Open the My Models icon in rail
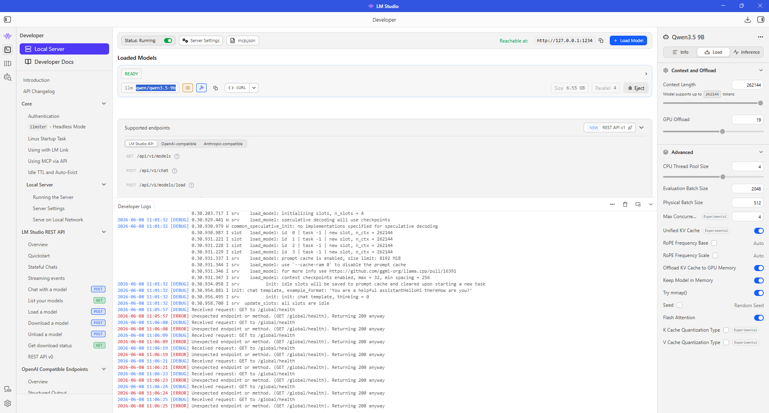Screen dimensions: 769x413 pyautogui.click(x=8, y=63)
